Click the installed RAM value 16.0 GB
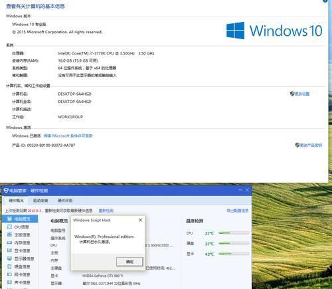This screenshot has height=289, width=332. click(78, 60)
